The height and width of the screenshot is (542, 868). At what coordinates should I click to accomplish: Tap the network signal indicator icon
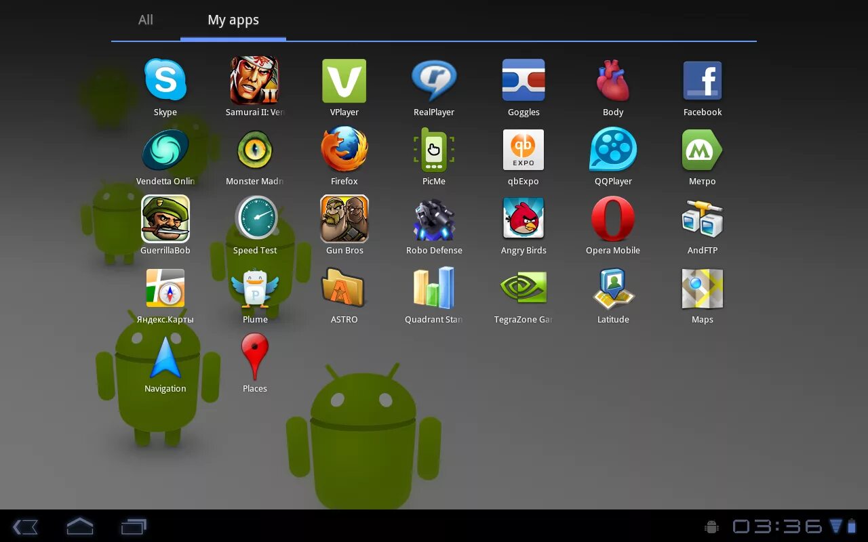[835, 526]
